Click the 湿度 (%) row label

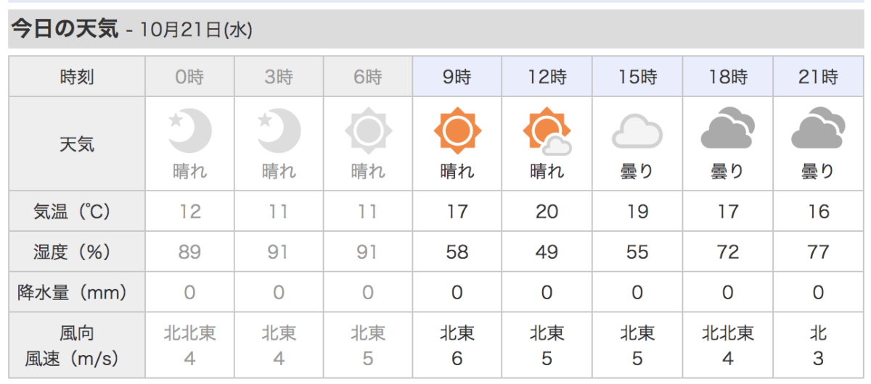(x=77, y=252)
